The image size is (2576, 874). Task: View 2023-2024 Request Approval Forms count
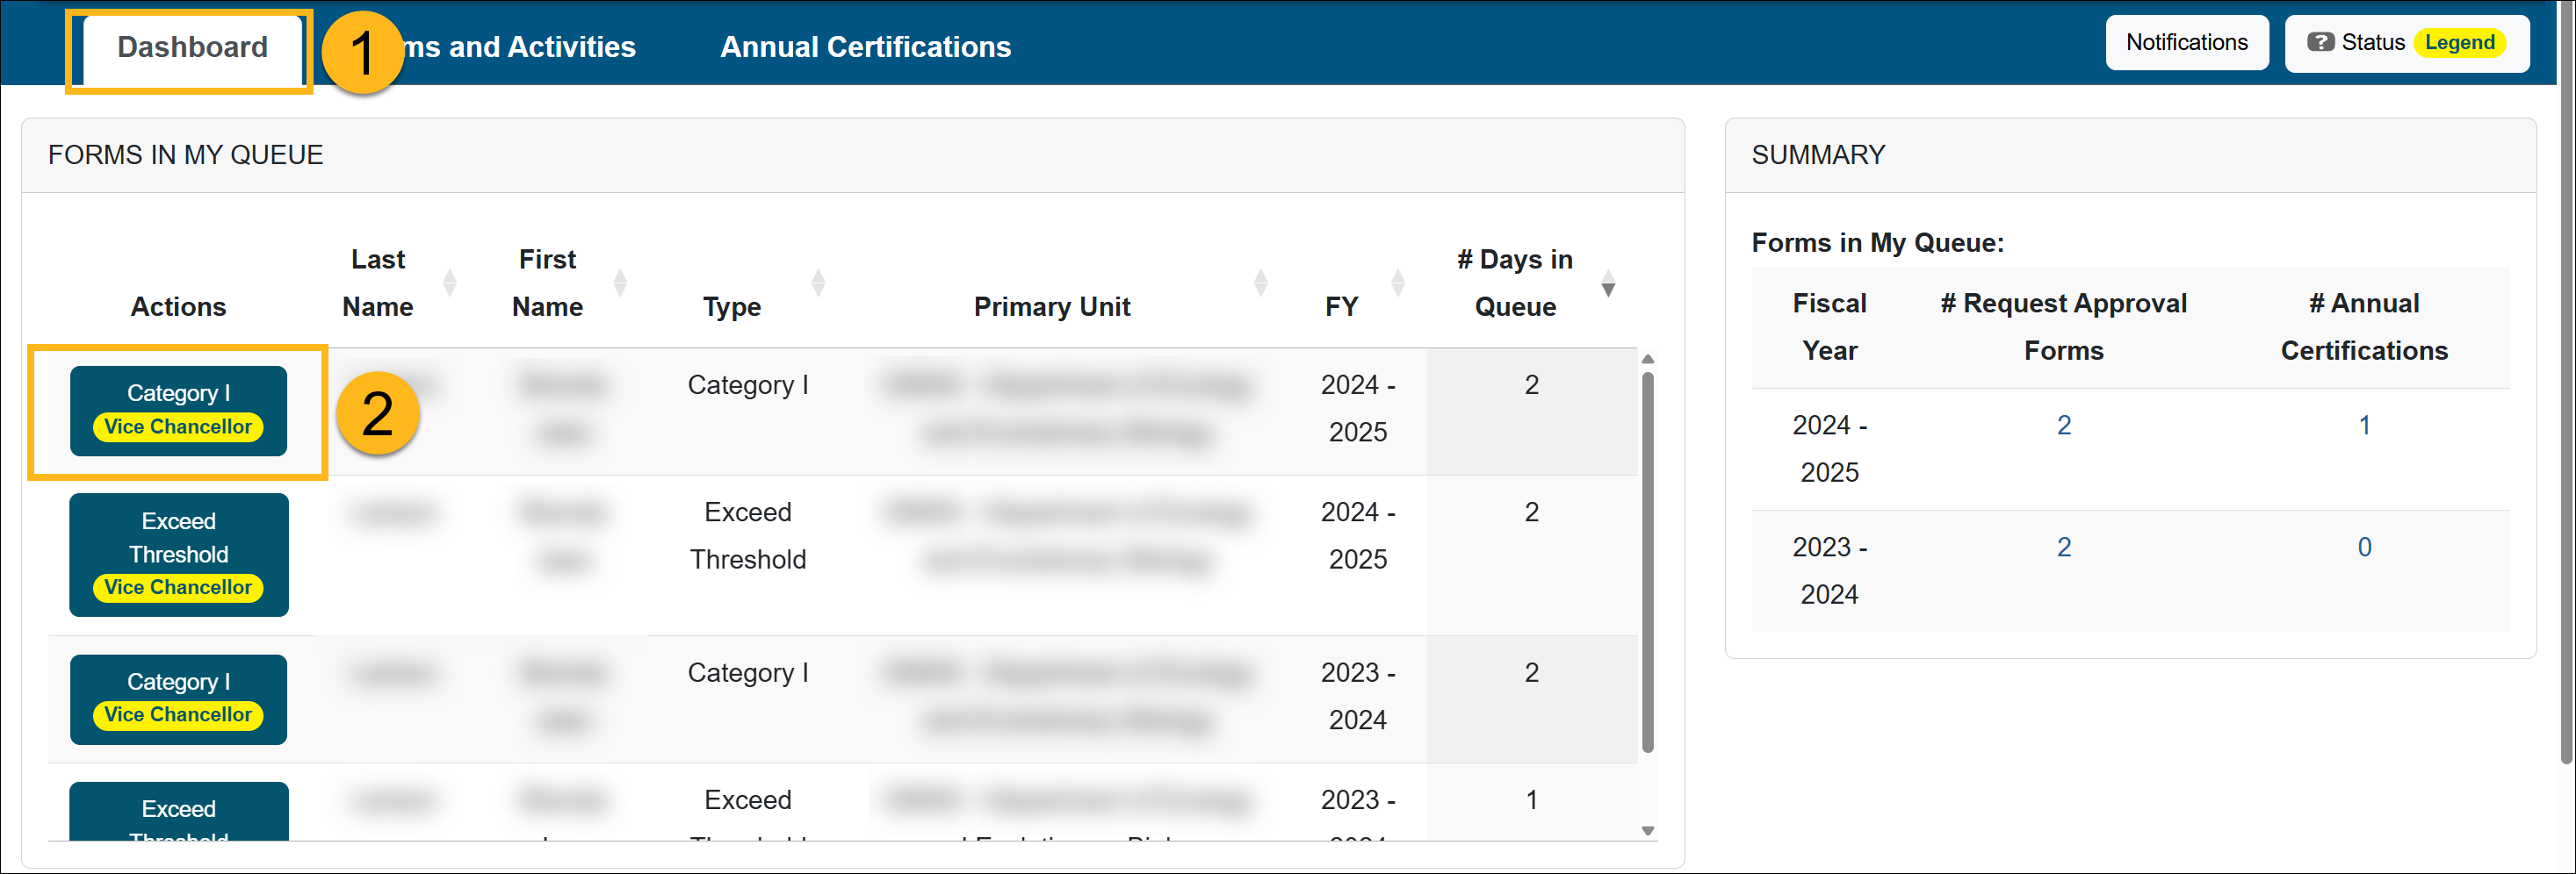point(2063,548)
